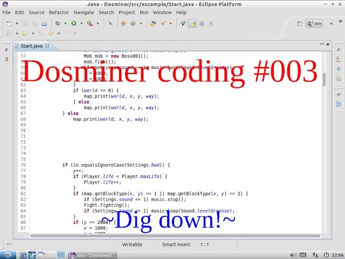Open the External Tools dropdown arrow
Image resolution: width=345 pixels, height=259 pixels.
point(98,24)
